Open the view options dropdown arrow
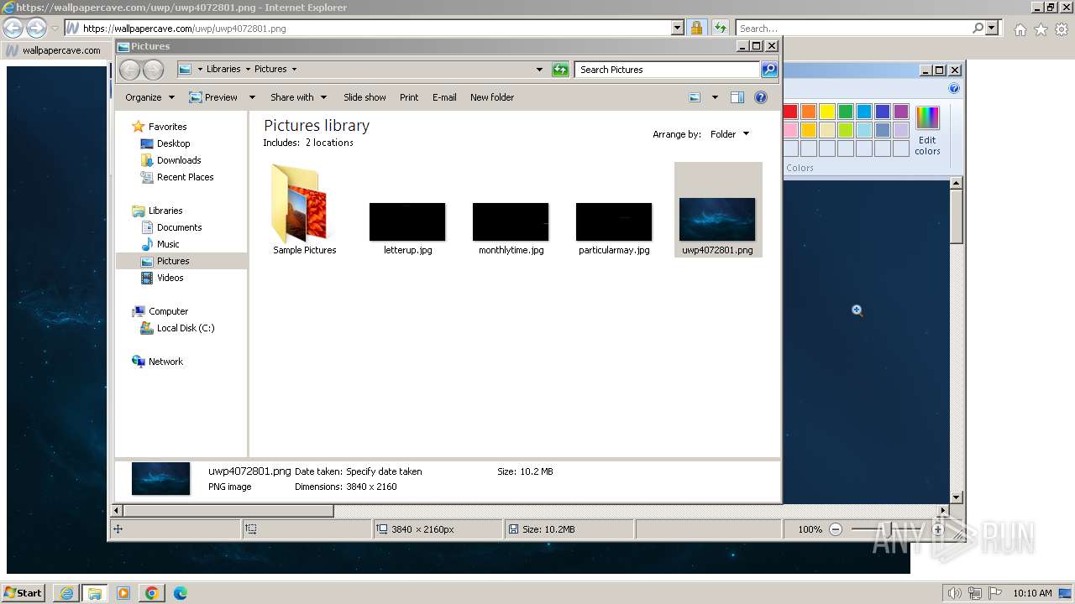 tap(715, 97)
